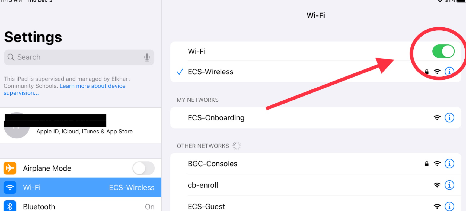Select Wi-Fi item in settings sidebar

[x=81, y=187]
